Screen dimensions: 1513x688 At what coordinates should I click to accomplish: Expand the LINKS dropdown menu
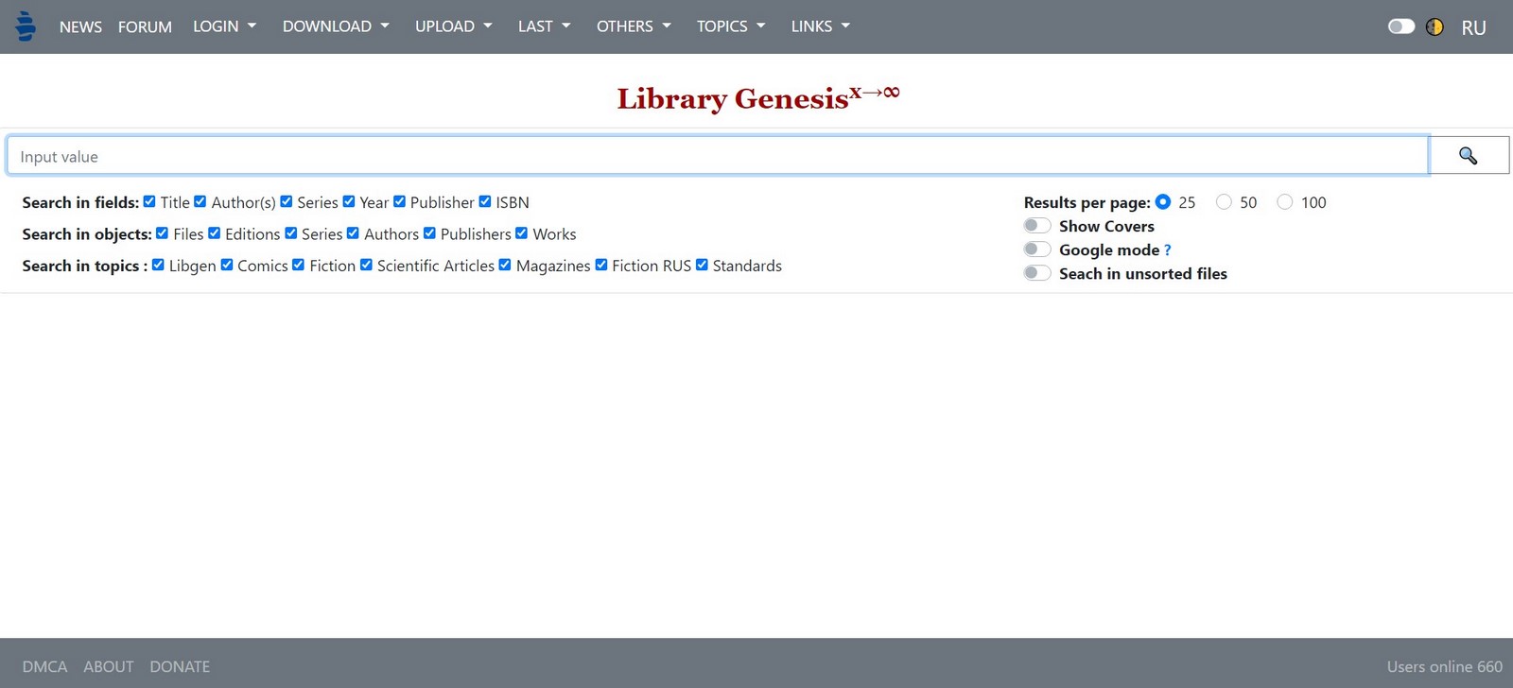821,26
